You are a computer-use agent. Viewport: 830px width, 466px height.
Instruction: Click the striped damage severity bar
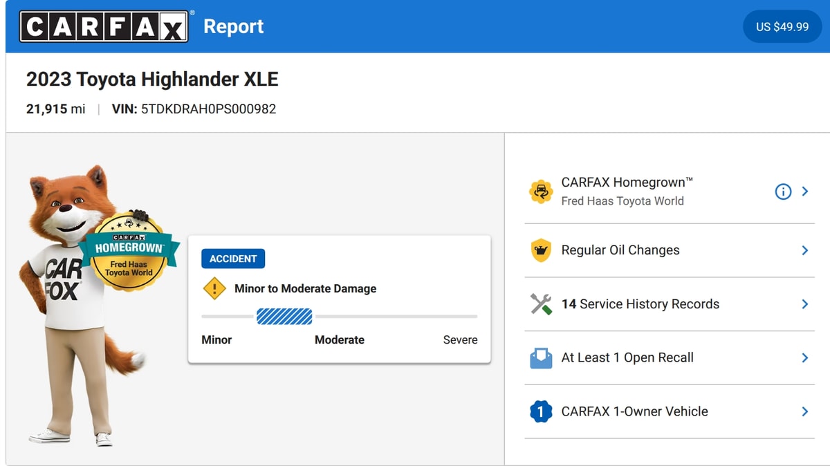(284, 317)
